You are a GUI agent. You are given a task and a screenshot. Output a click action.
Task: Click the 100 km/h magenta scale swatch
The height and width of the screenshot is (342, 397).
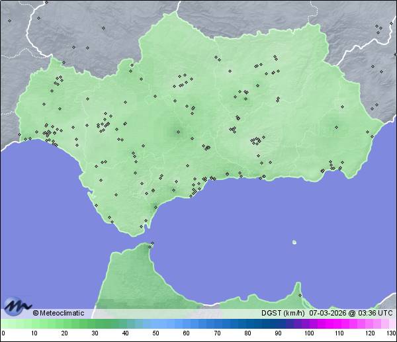click(x=308, y=323)
